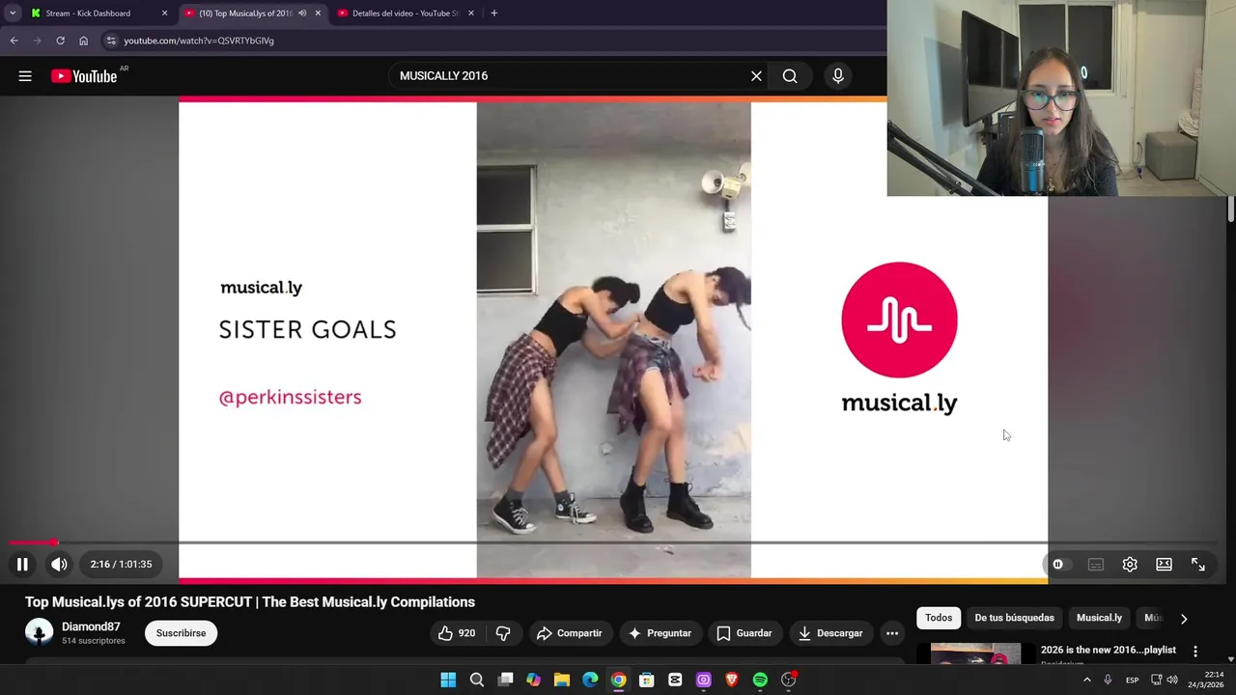Open Spotify from taskbar
This screenshot has height=695, width=1236.
pyautogui.click(x=760, y=680)
